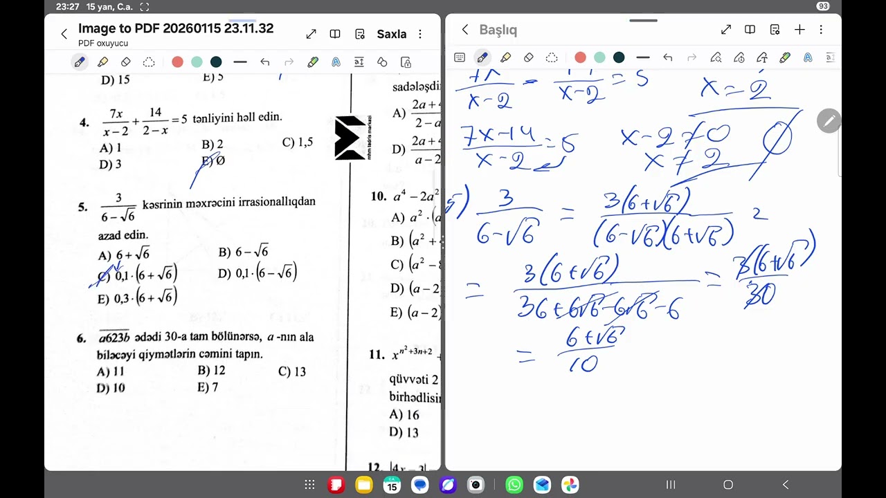
Task: Open the app drawer grid icon
Action: (x=309, y=485)
